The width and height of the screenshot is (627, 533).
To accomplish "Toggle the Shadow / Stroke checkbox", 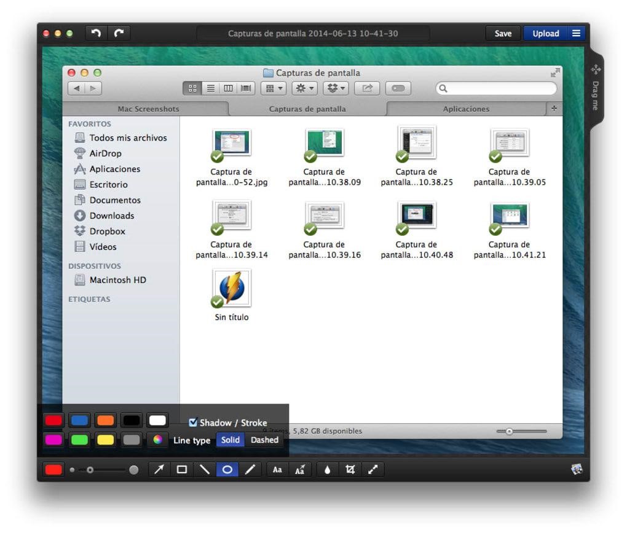I will coord(193,422).
